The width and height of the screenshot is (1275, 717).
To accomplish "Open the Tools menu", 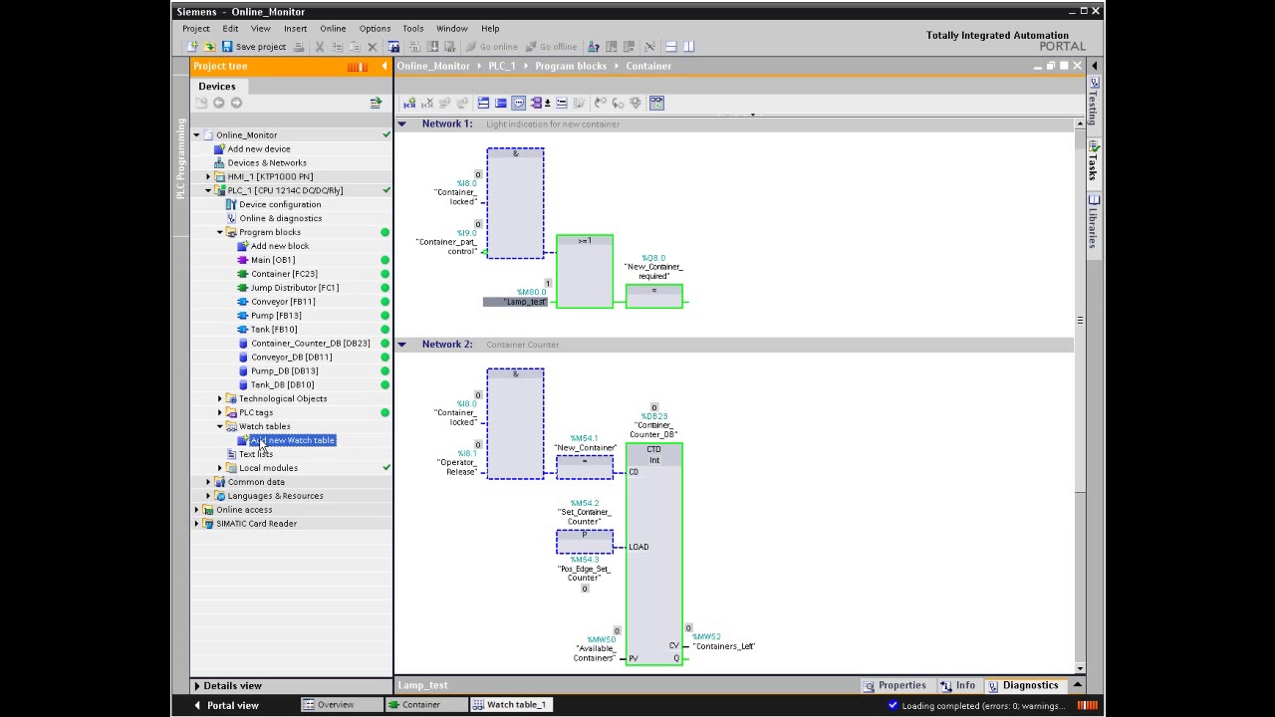I will pos(412,28).
